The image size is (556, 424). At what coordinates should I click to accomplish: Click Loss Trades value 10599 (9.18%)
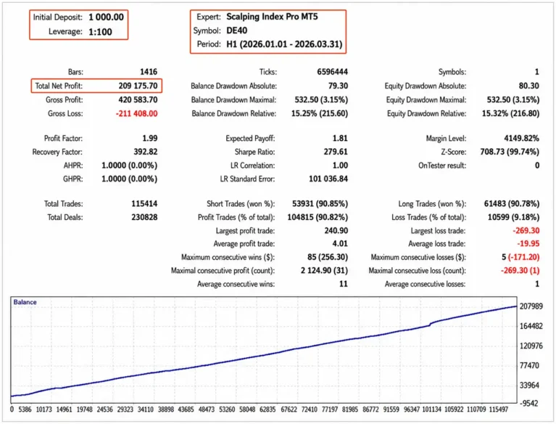[514, 217]
